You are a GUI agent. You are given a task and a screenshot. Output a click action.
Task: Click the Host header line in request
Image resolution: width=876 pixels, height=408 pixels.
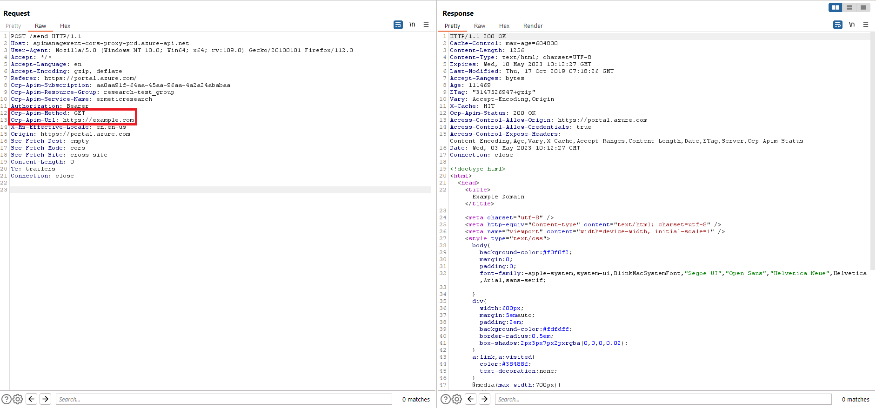[100, 43]
